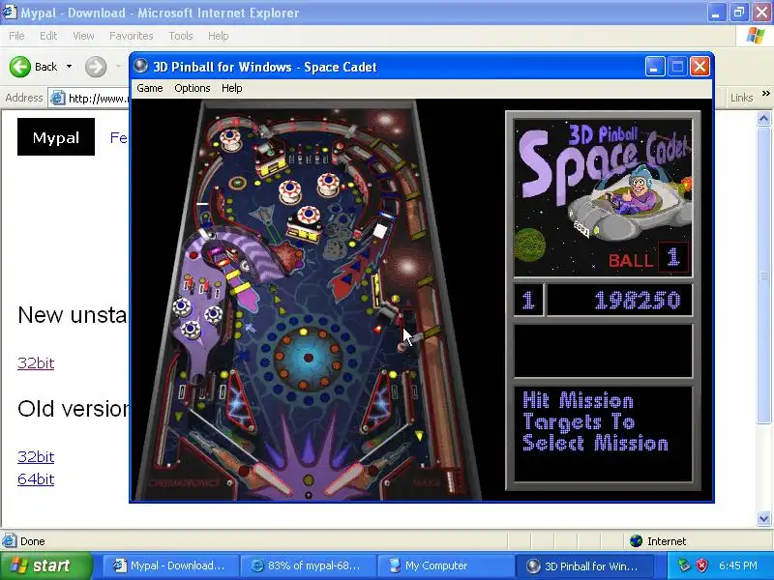Image resolution: width=774 pixels, height=580 pixels.
Task: Open Internet Explorer's View menu
Action: pyautogui.click(x=83, y=36)
